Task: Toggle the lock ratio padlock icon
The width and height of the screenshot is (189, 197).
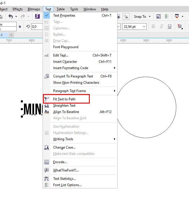Action: tap(20, 26)
